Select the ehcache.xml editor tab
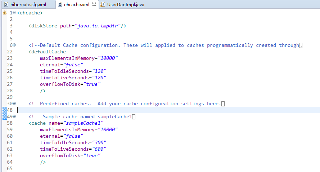Viewport: 320px width, 172px height. pyautogui.click(x=77, y=4)
